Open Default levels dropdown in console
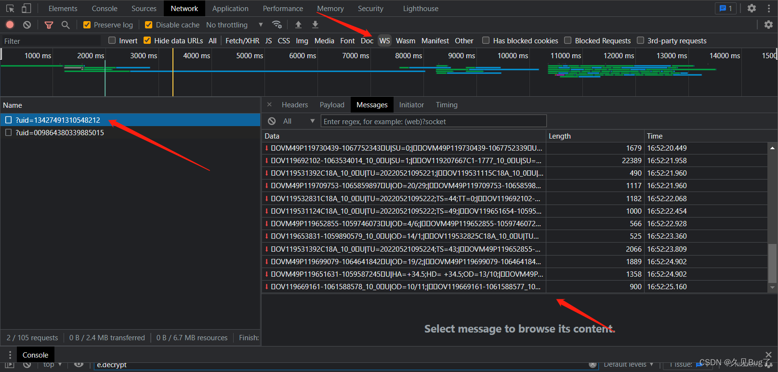The image size is (778, 372). (628, 364)
